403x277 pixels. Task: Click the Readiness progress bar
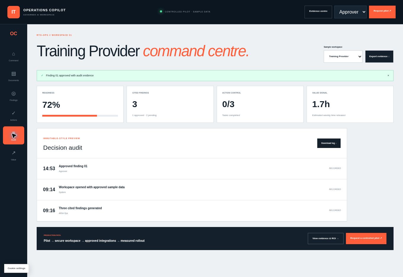point(80,116)
